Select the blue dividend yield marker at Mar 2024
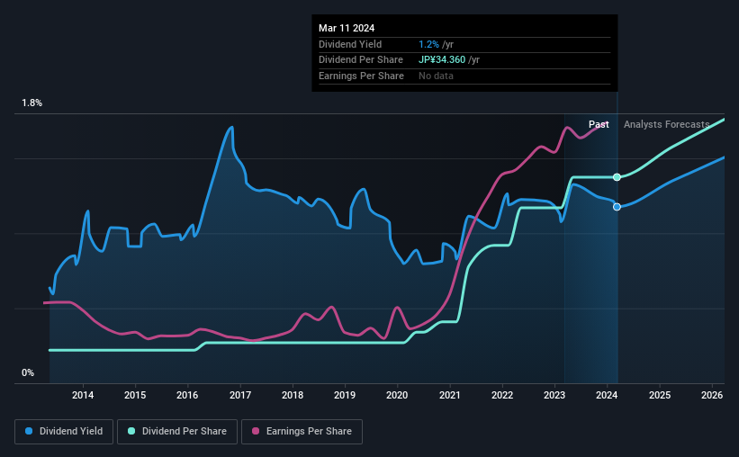Viewport: 739px width, 457px height. pyautogui.click(x=617, y=207)
